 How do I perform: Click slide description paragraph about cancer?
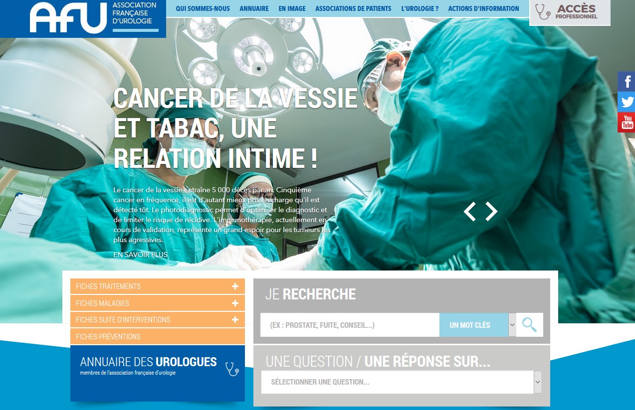pos(222,215)
